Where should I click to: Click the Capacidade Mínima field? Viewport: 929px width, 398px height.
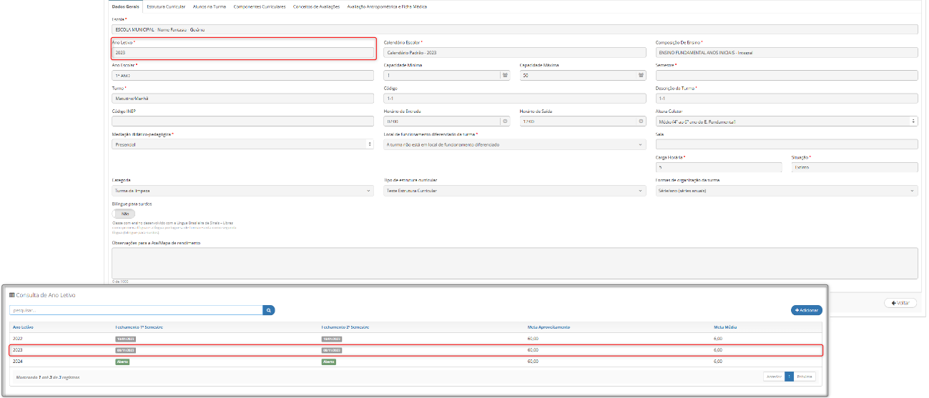(x=441, y=75)
